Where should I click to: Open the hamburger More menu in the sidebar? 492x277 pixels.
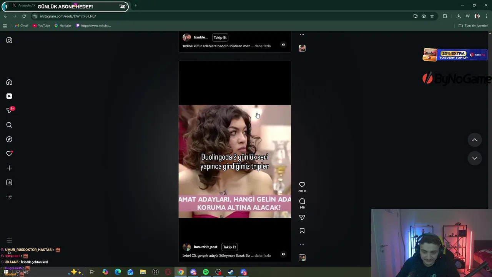pyautogui.click(x=9, y=240)
